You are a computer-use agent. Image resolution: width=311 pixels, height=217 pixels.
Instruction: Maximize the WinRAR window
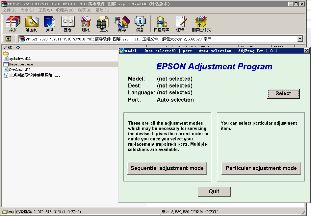[296, 4]
